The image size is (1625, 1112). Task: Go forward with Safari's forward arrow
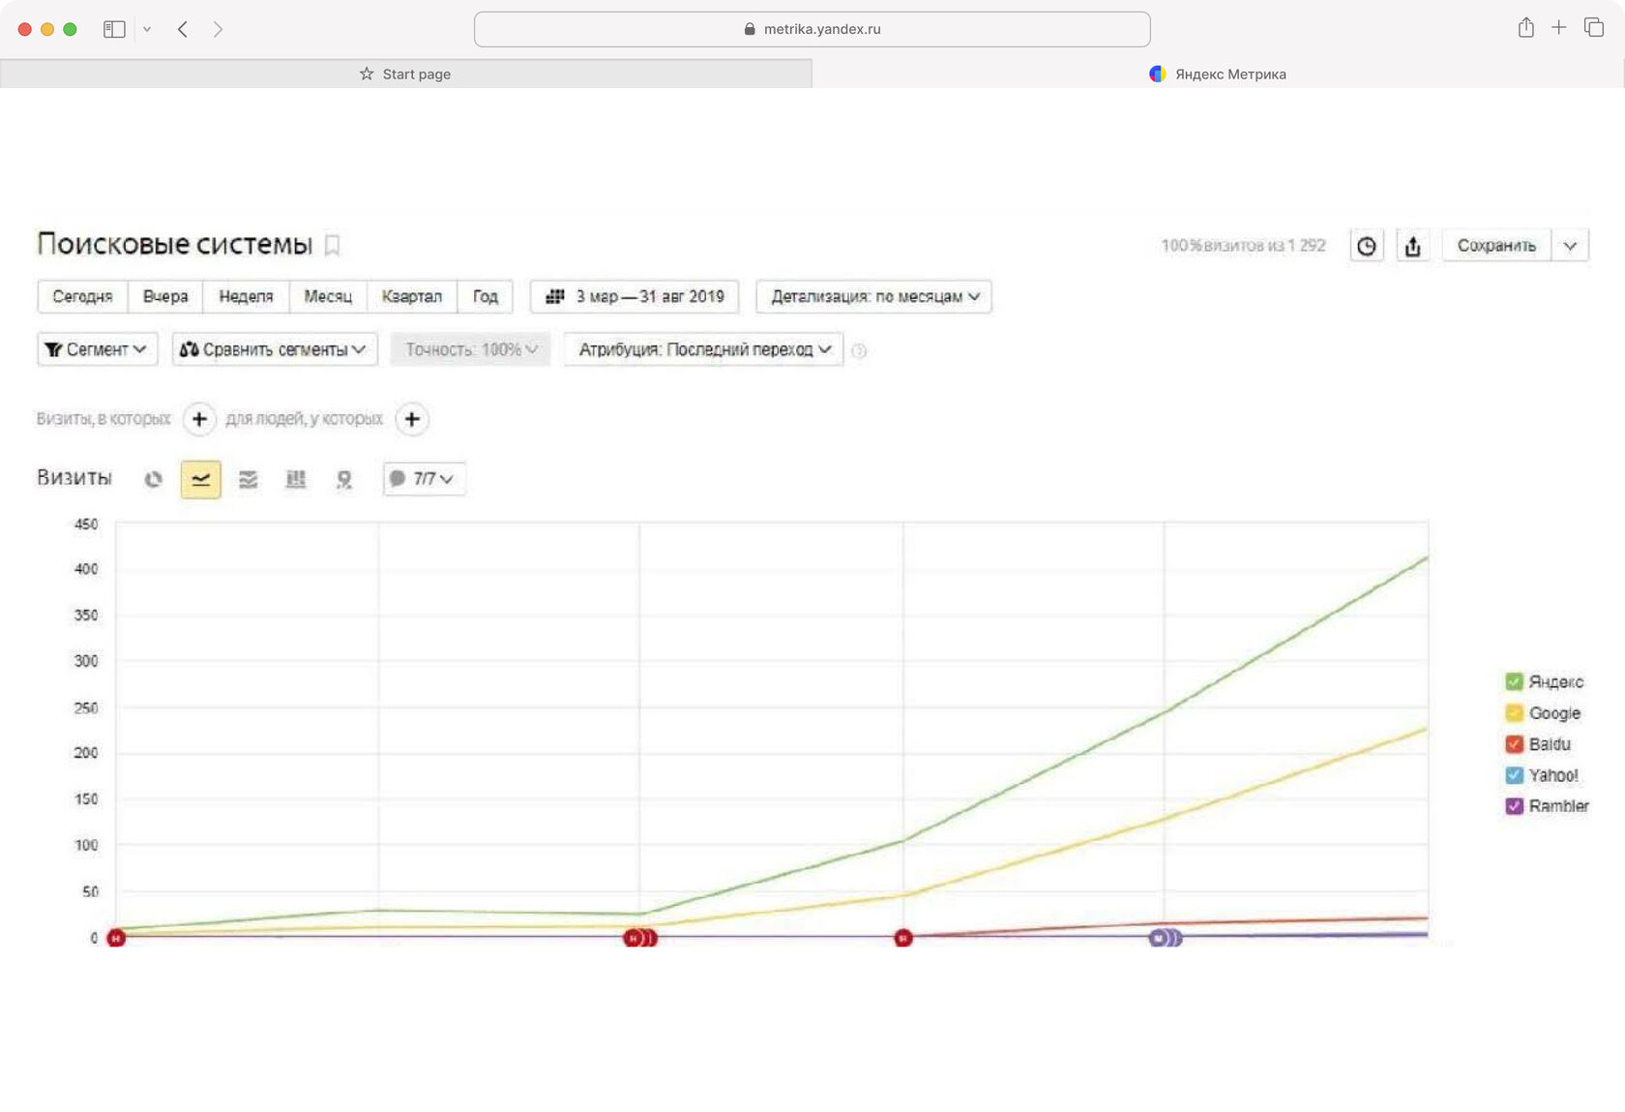click(218, 29)
